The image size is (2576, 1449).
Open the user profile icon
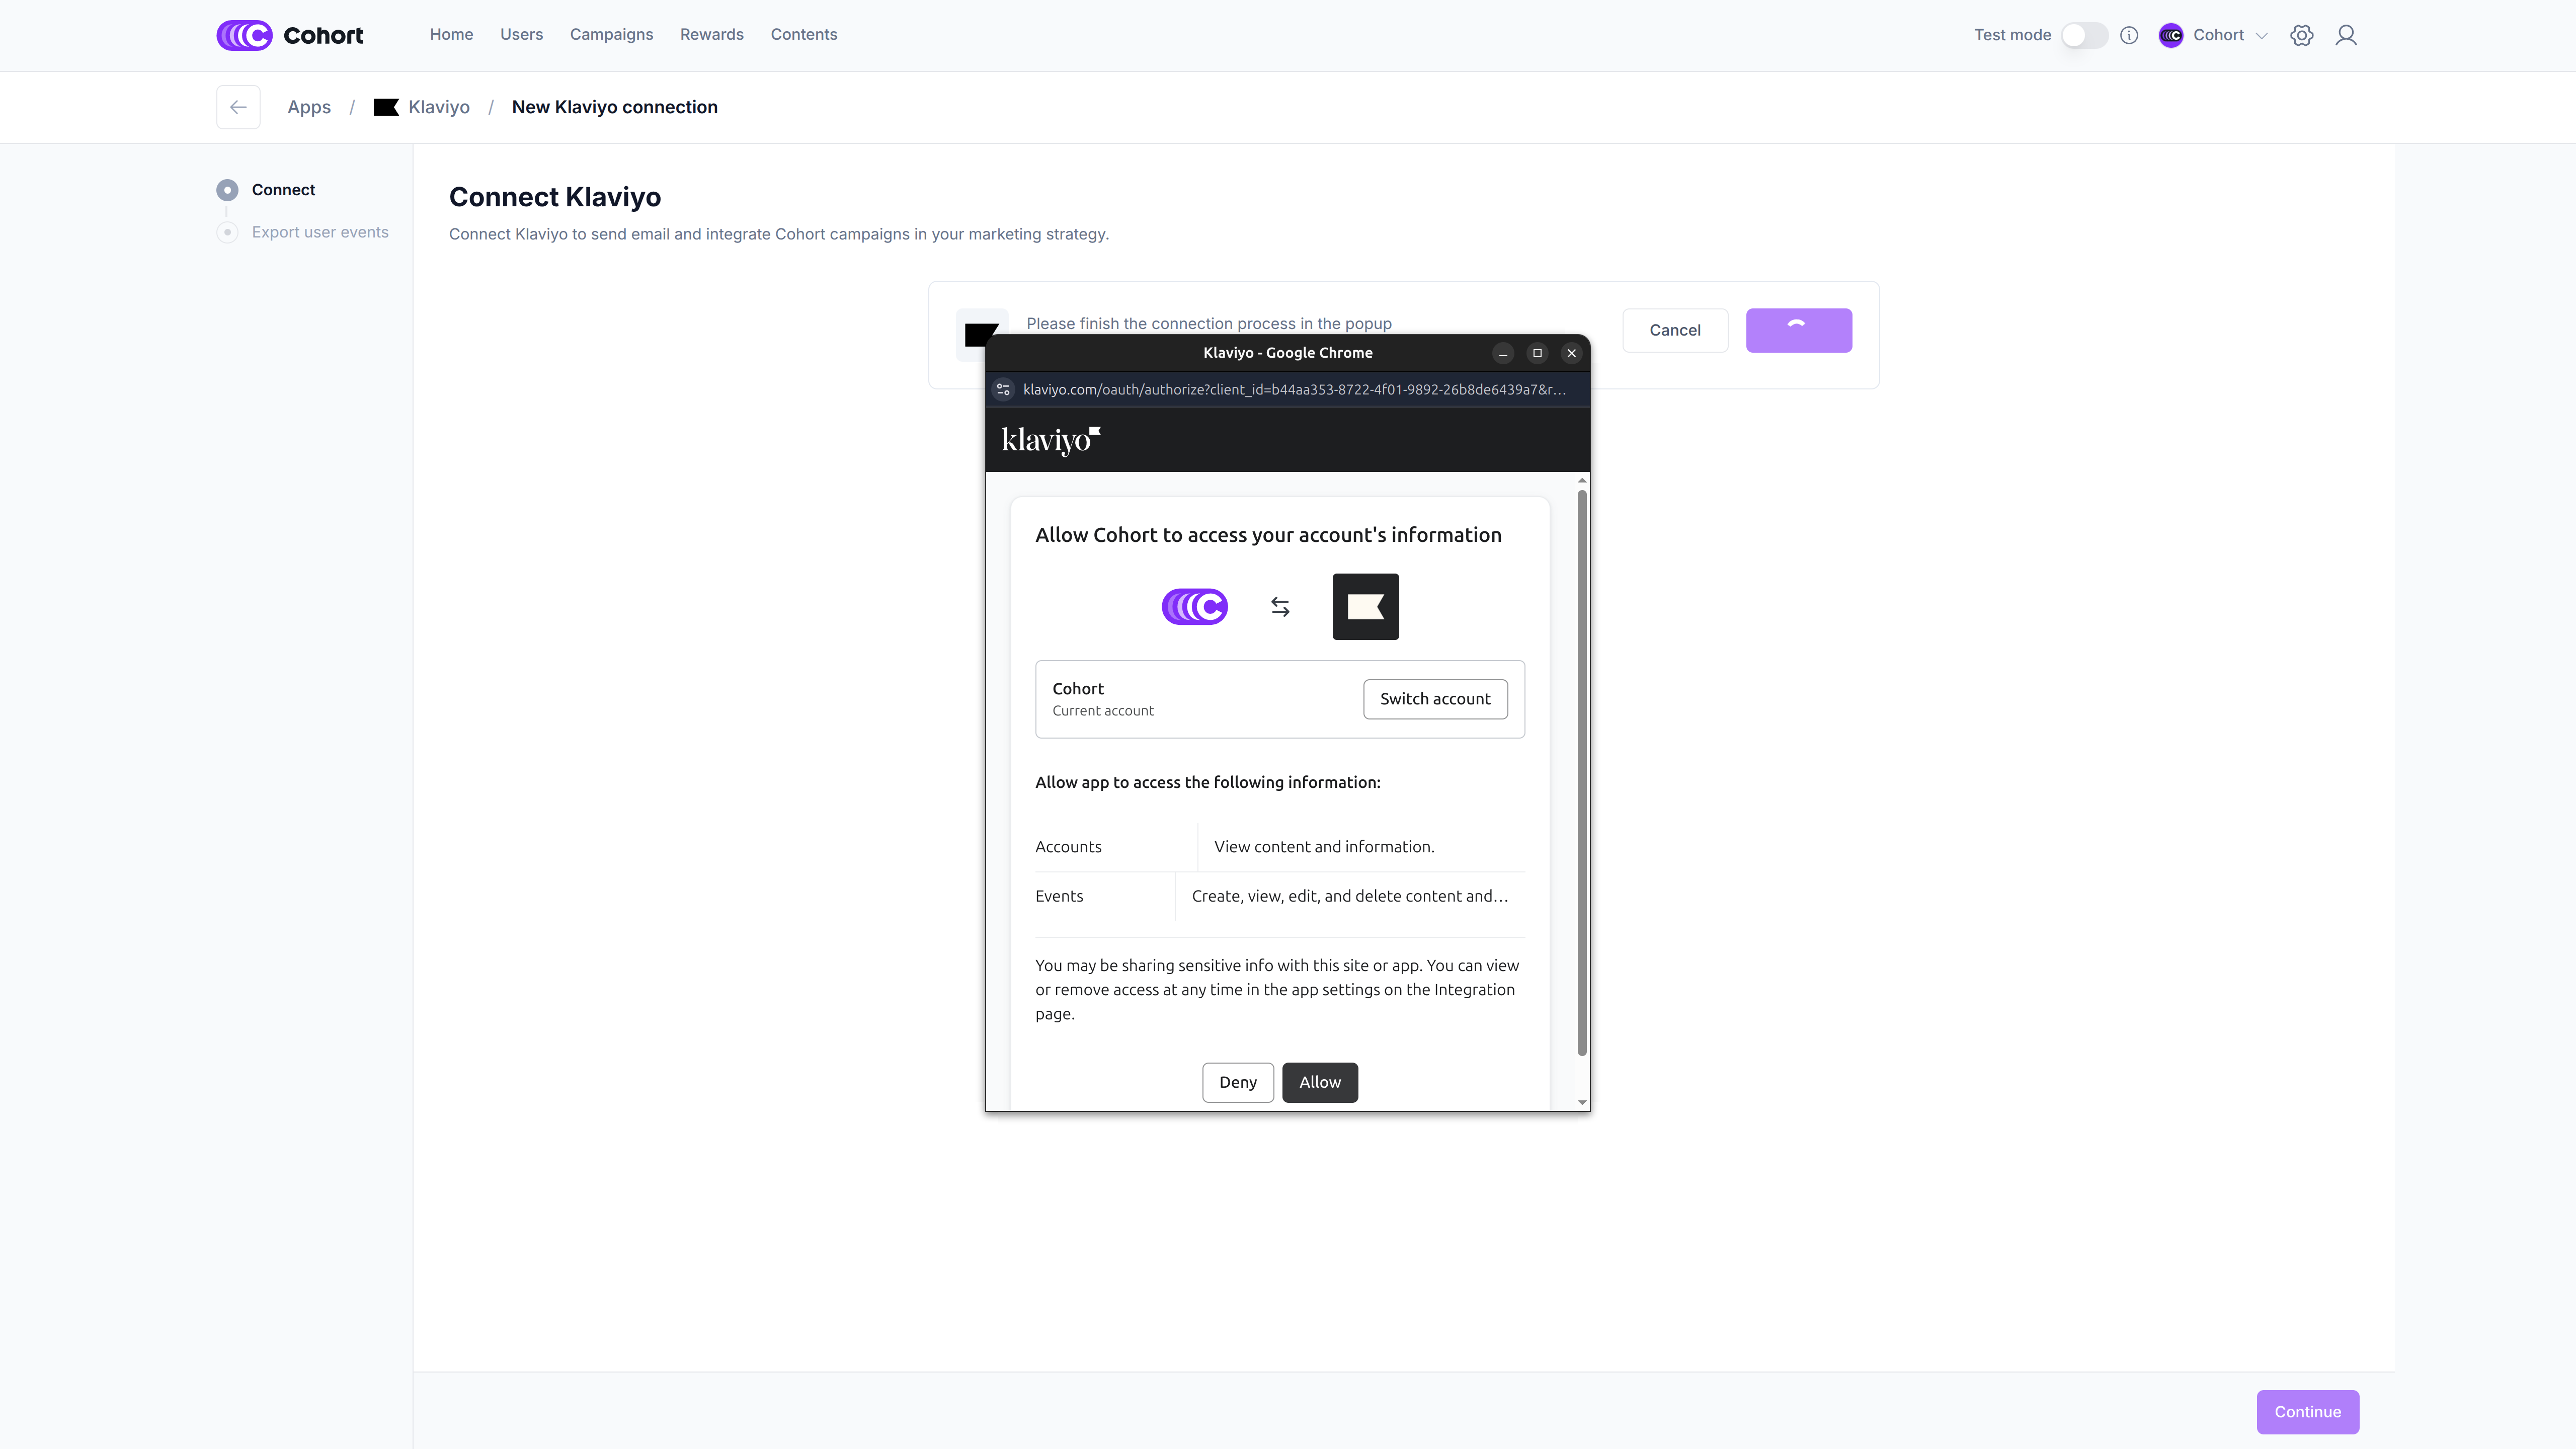(x=2345, y=35)
